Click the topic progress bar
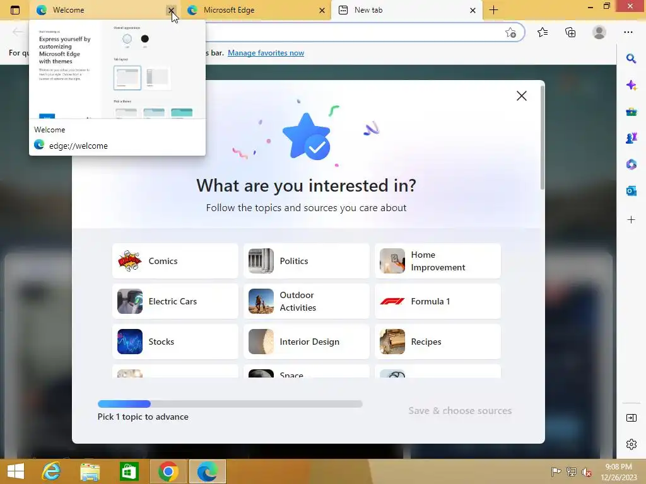646x484 pixels. click(x=230, y=404)
